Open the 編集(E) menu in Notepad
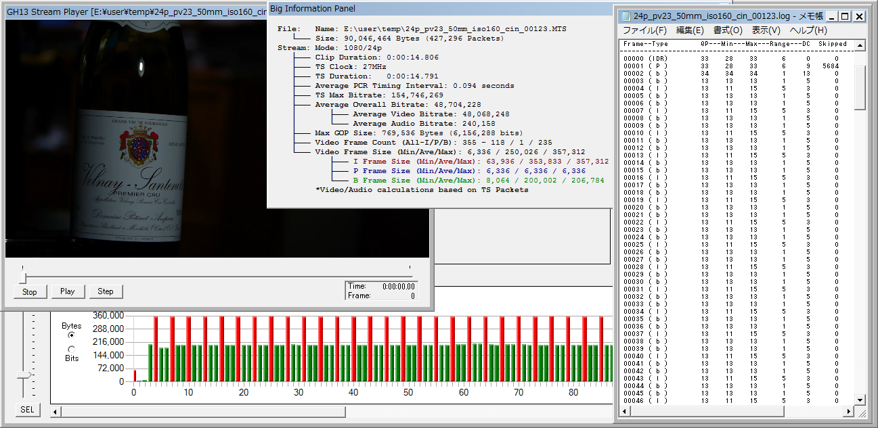Image resolution: width=878 pixels, height=428 pixels. pos(690,30)
